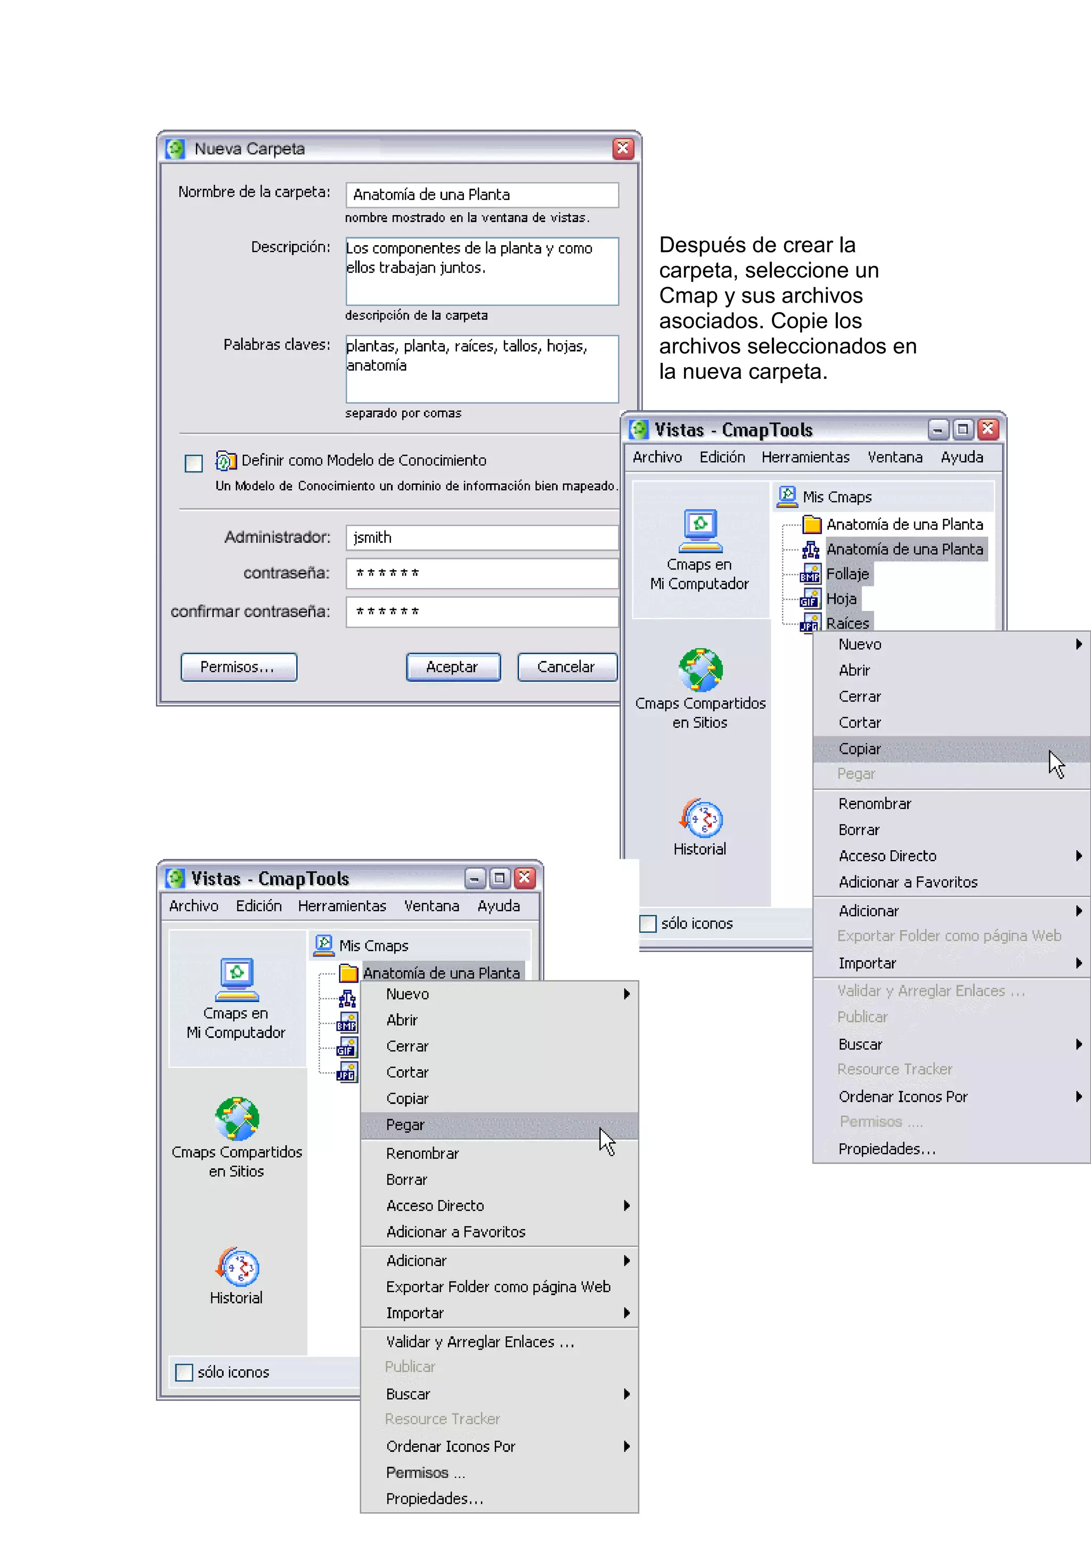This screenshot has height=1544, width=1091.
Task: Open Permisos... button in Nueva Carpeta
Action: click(x=239, y=667)
